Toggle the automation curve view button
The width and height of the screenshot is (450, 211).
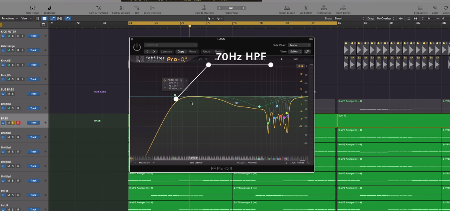52,18
